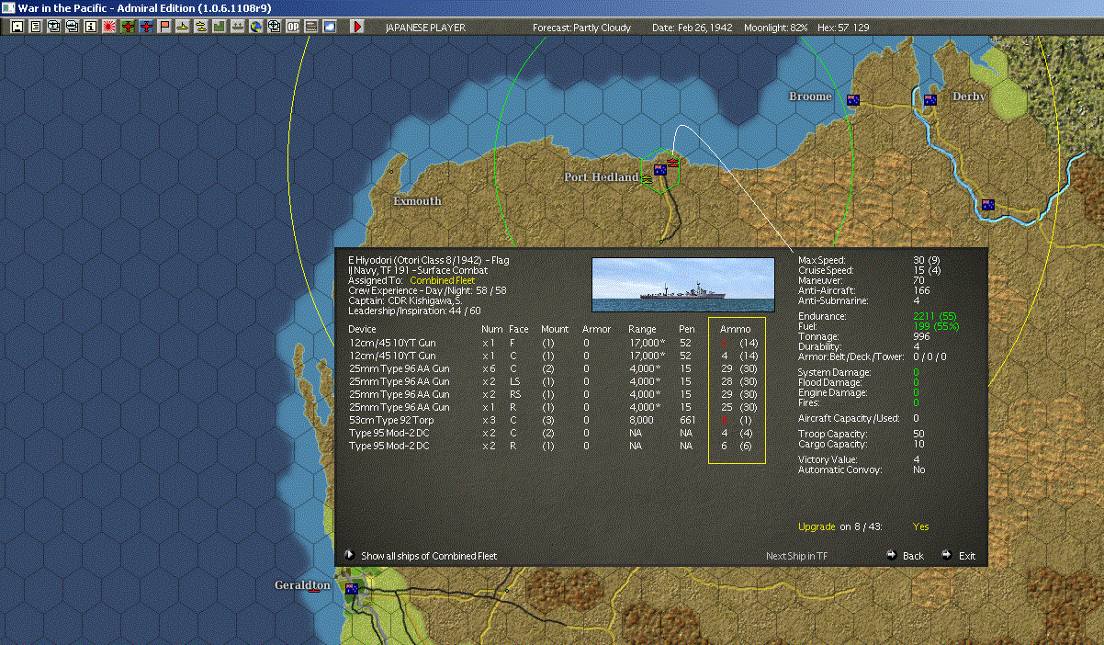This screenshot has height=645, width=1104.
Task: Click the orange flag toolbar icon
Action: 163,27
